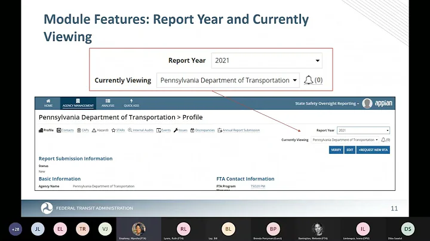Click the FTA Contact Information heading

pyautogui.click(x=245, y=179)
